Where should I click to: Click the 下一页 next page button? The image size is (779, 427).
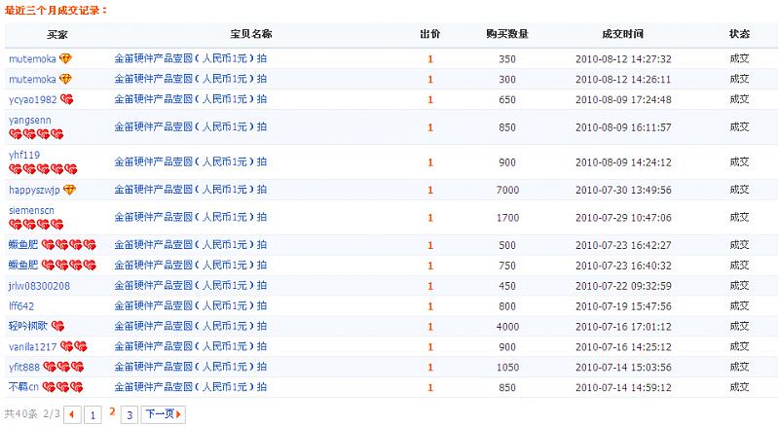[164, 414]
